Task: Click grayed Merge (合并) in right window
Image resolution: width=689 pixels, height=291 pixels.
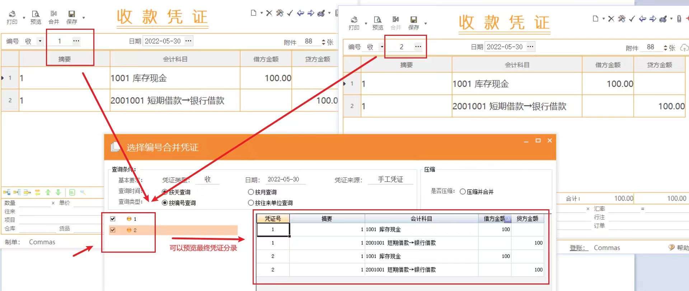Action: coord(395,23)
